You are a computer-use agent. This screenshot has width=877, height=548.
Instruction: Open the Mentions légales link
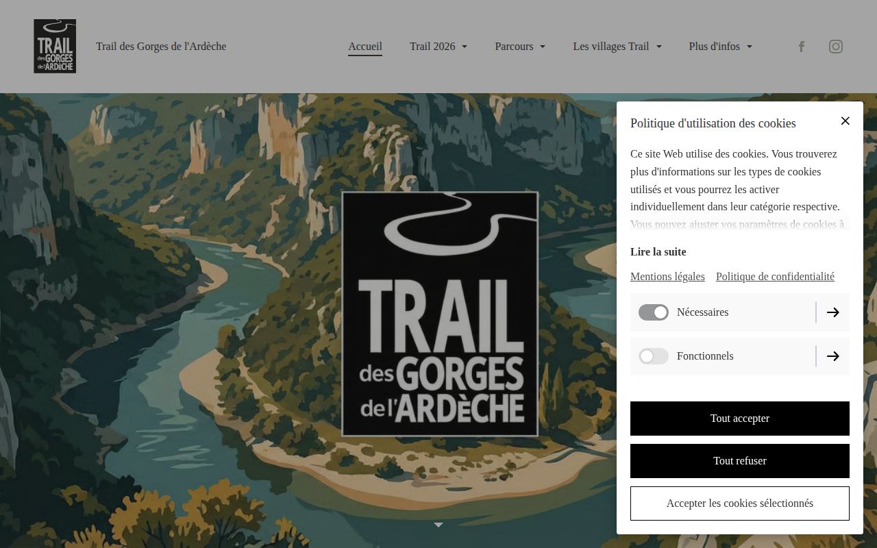(x=667, y=277)
